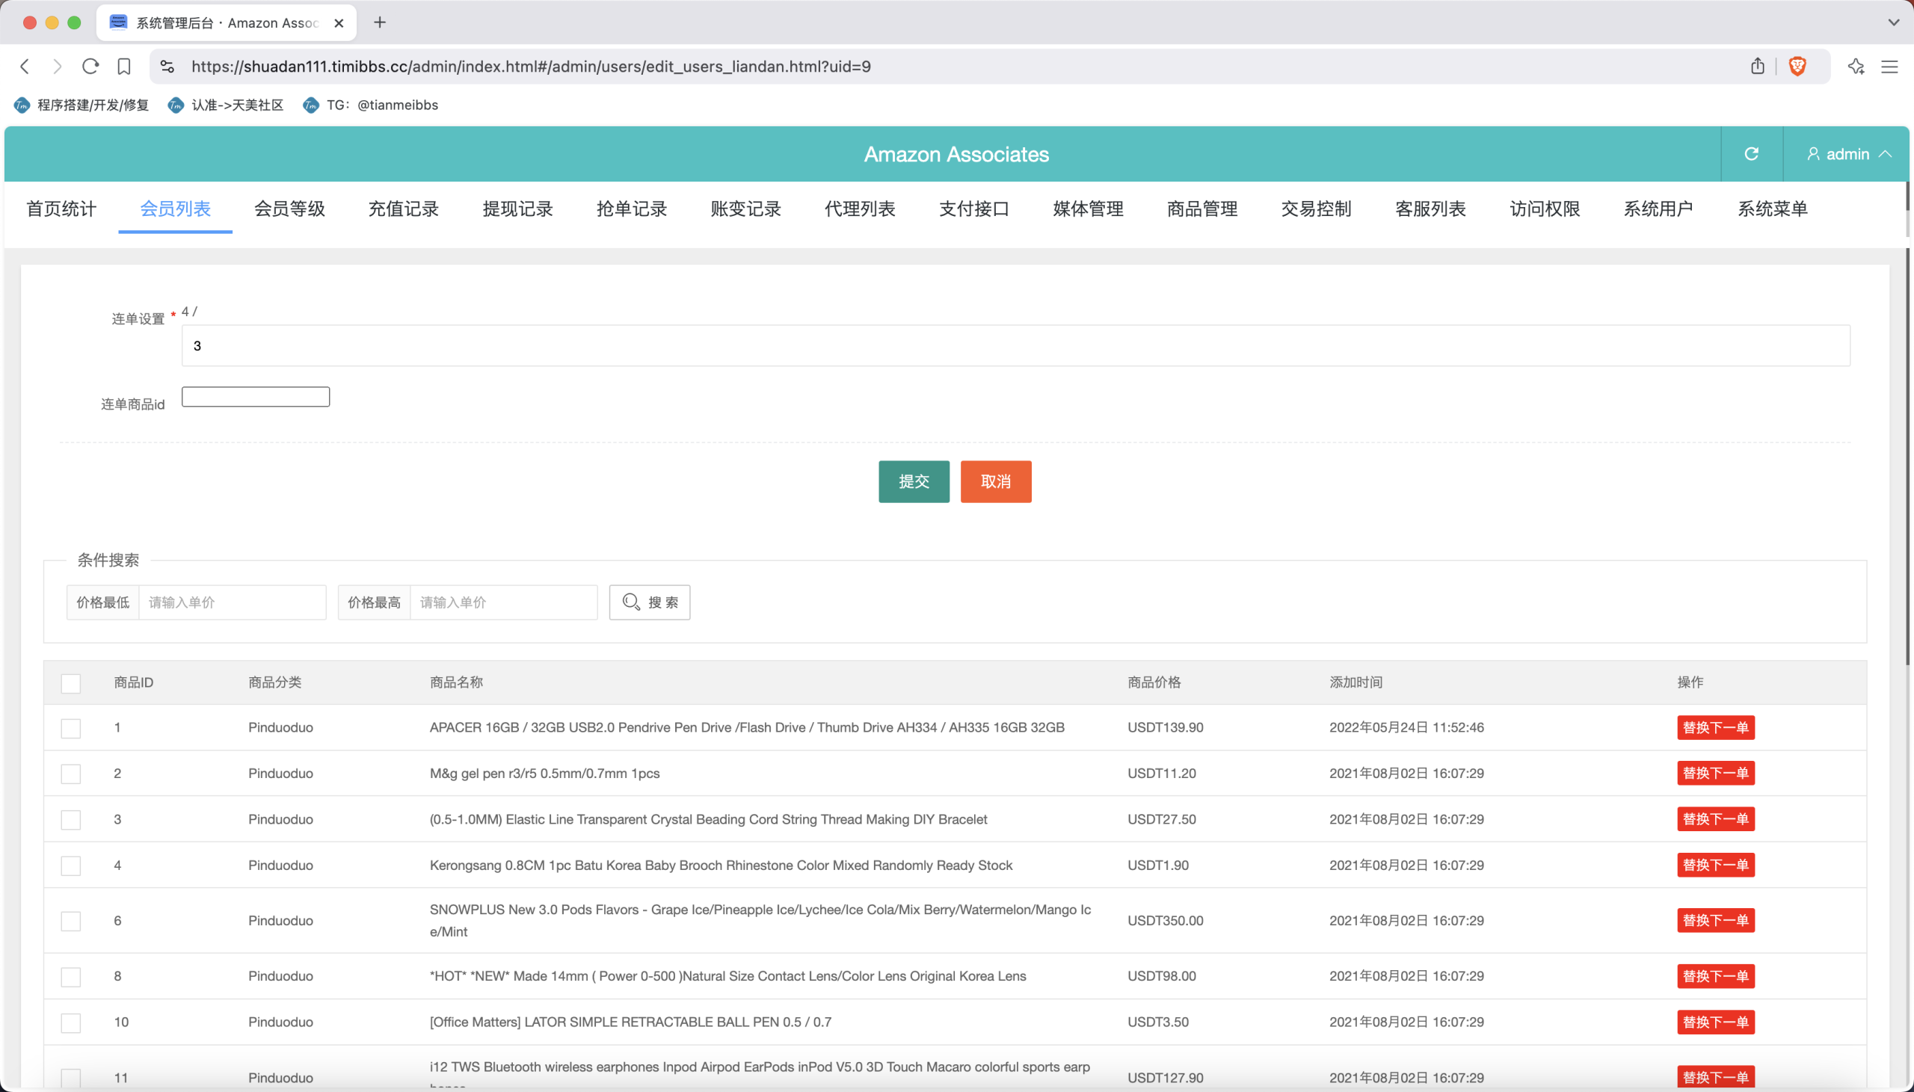Open the 代理列表 tab
Image resolution: width=1914 pixels, height=1092 pixels.
click(x=861, y=209)
